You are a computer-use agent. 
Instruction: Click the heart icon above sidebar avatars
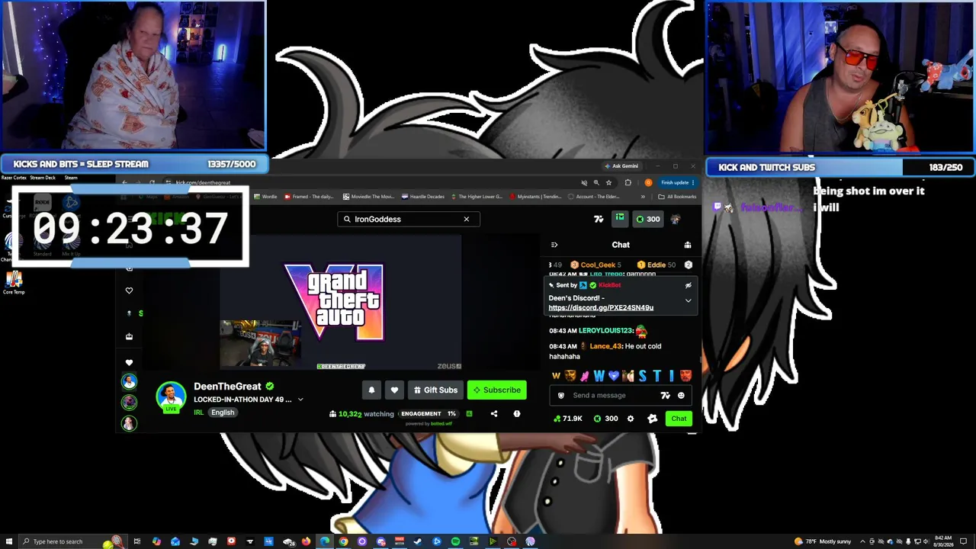point(129,363)
